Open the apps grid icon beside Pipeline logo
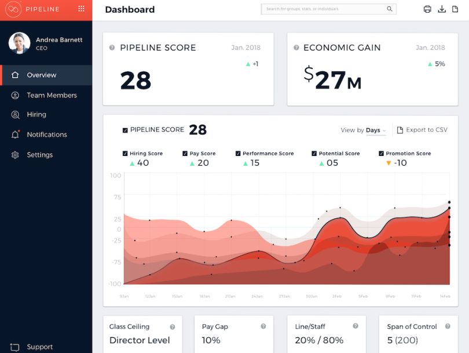The image size is (469, 353). [82, 9]
